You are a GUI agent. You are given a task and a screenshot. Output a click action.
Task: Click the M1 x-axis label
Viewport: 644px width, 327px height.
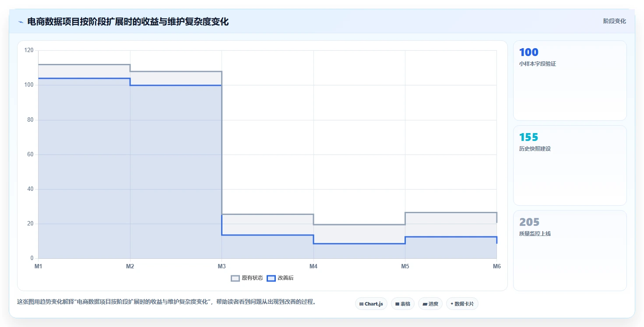(39, 266)
